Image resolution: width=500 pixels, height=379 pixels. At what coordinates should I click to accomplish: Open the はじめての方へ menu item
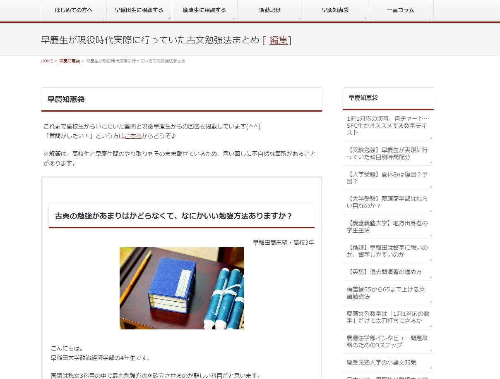coord(74,10)
